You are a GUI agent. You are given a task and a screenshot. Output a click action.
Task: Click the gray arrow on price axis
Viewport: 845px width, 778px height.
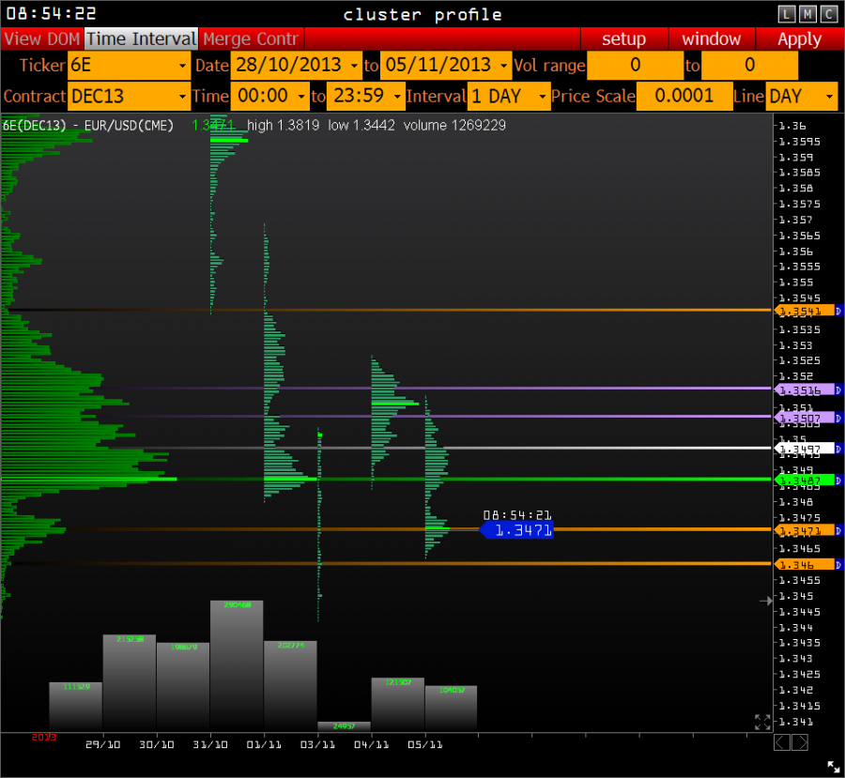click(765, 601)
